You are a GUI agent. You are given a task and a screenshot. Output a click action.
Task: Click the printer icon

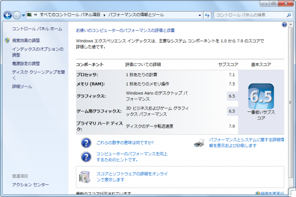pyautogui.click(x=199, y=143)
